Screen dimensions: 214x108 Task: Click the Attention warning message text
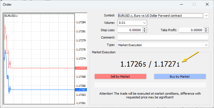point(150,96)
